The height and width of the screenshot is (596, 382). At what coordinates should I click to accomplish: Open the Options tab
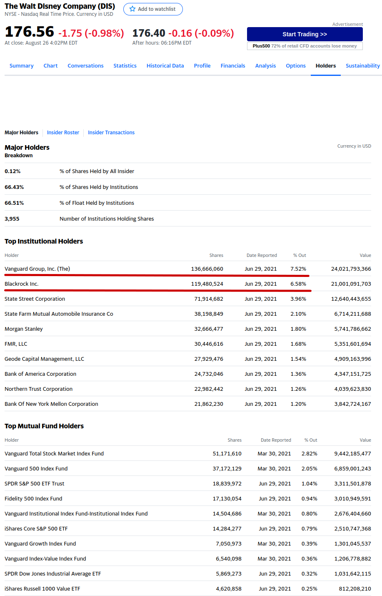coord(296,66)
